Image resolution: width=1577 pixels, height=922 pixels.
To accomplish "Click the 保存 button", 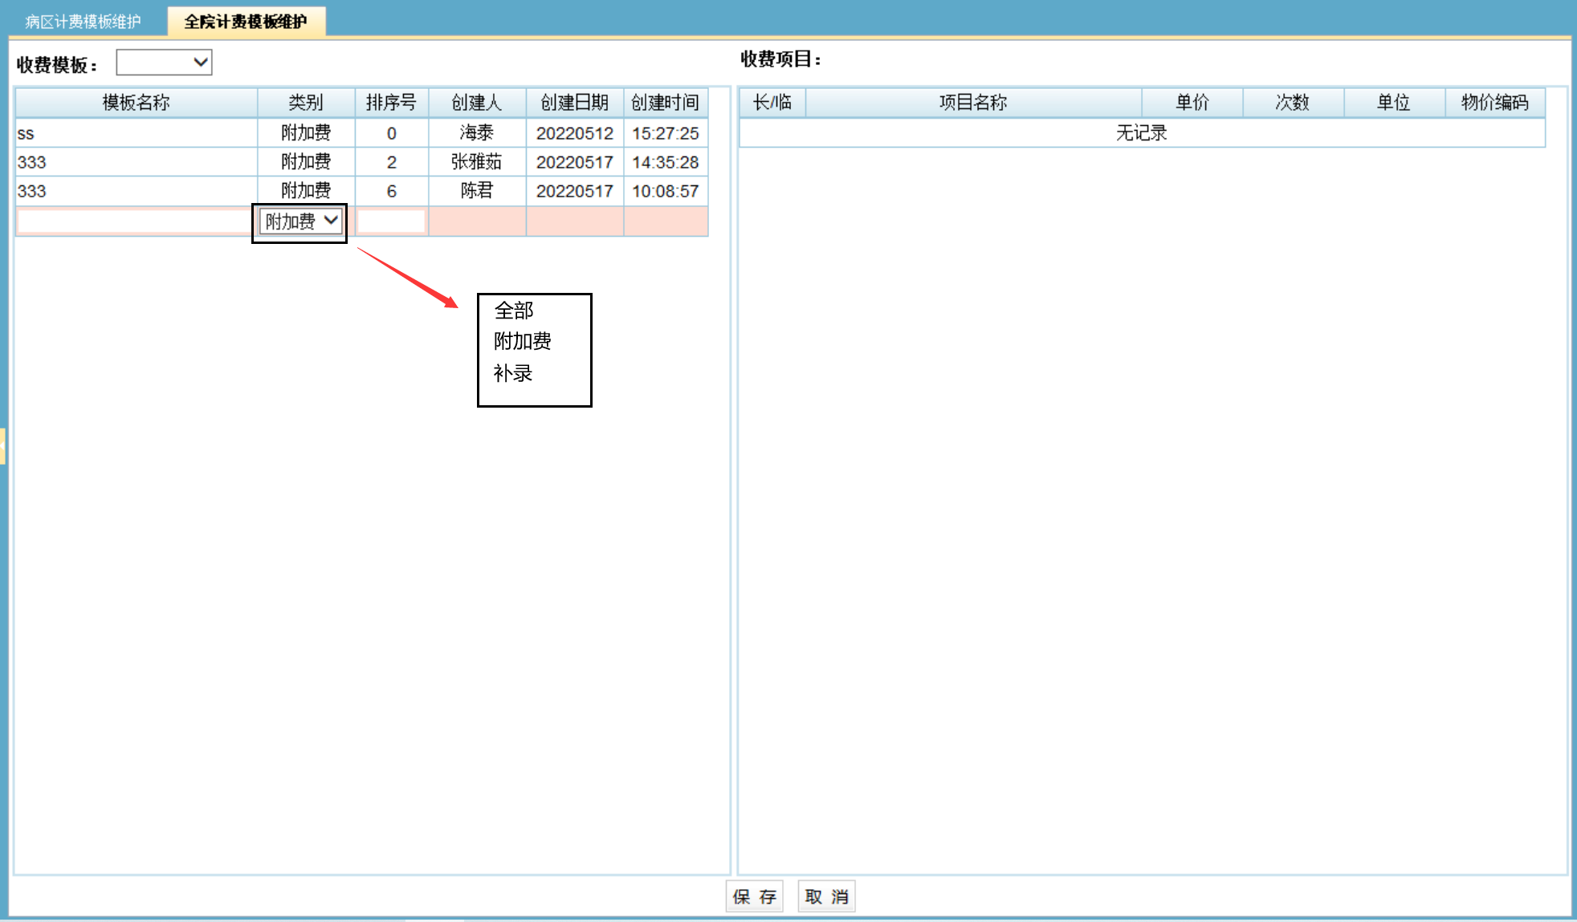I will (x=754, y=896).
